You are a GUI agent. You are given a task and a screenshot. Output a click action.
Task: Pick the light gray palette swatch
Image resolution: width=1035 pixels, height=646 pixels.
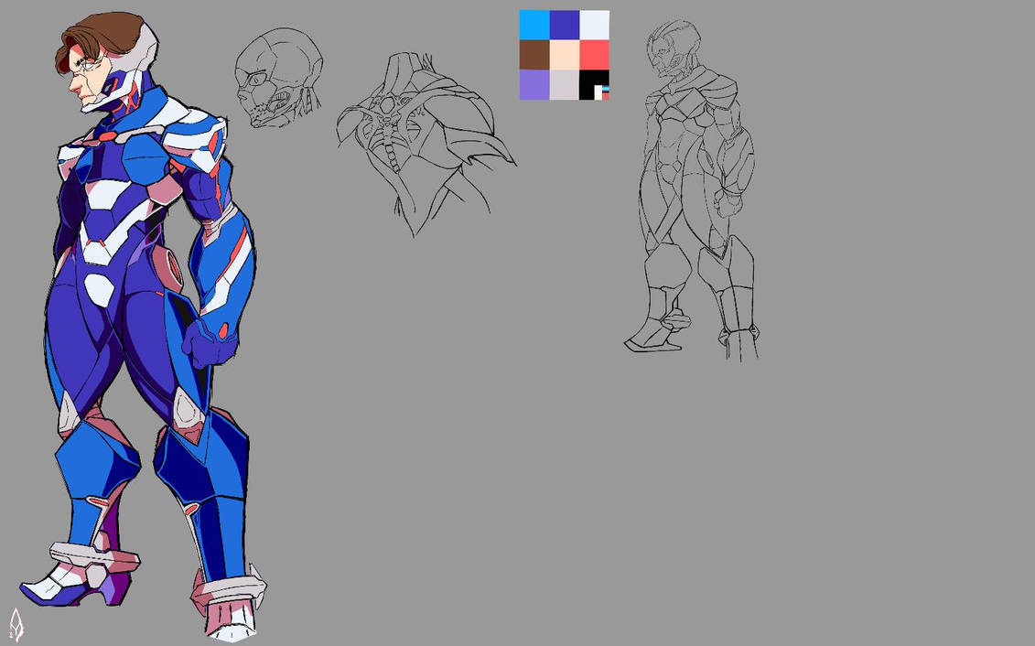coord(565,85)
